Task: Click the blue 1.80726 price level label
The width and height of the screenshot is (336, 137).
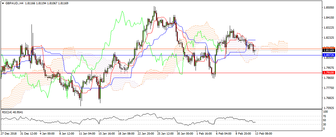Action: (329, 55)
